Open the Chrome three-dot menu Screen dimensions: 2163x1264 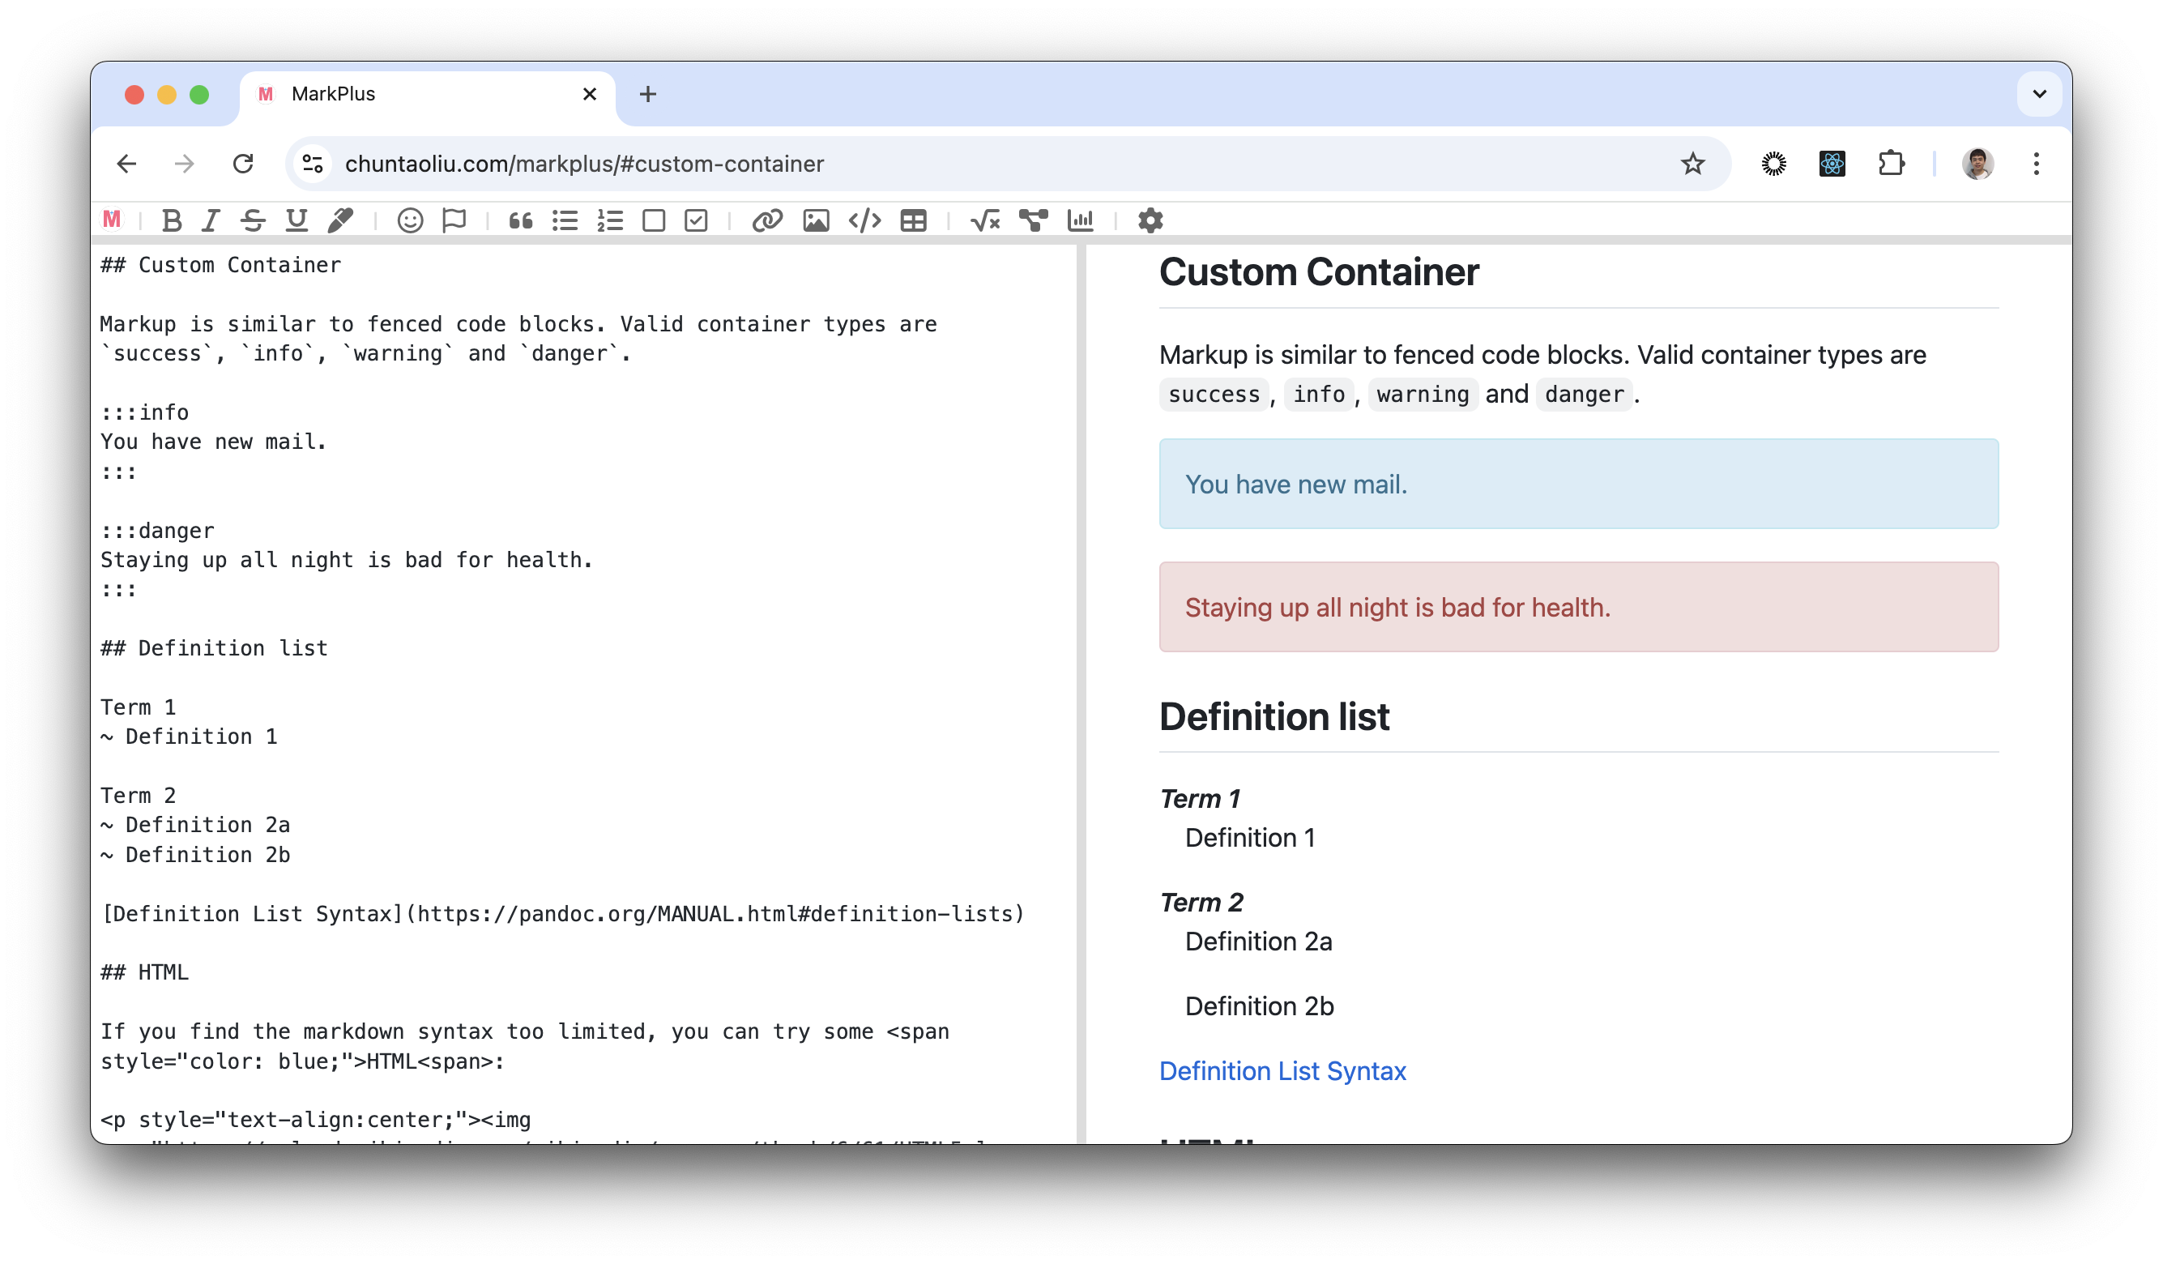[2037, 163]
